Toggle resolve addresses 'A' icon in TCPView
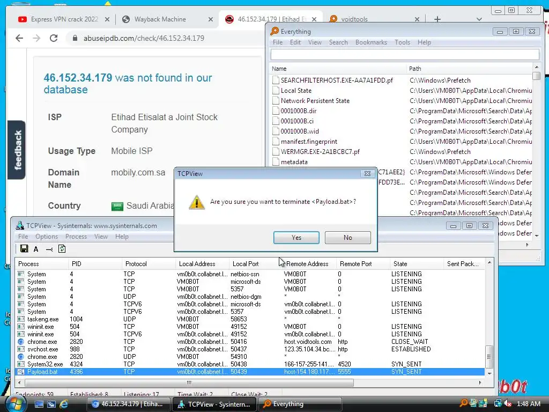The image size is (549, 412). [36, 249]
